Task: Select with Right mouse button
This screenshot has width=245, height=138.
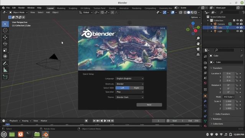Action: [x=136, y=88]
